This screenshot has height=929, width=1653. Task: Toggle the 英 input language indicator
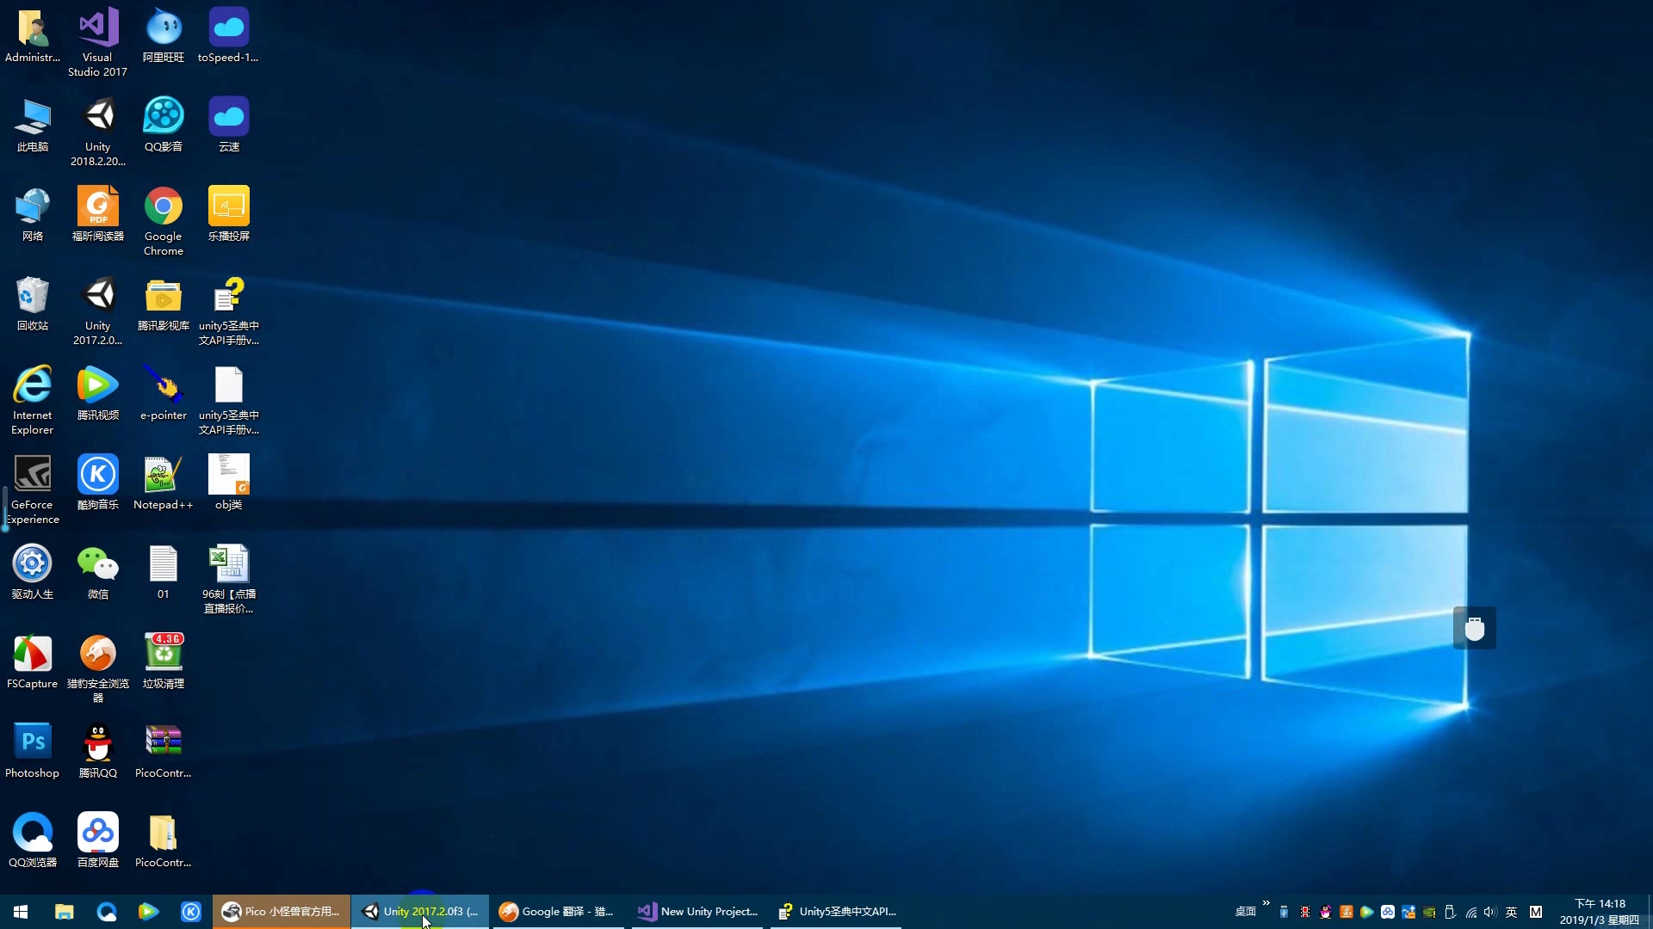pos(1511,912)
